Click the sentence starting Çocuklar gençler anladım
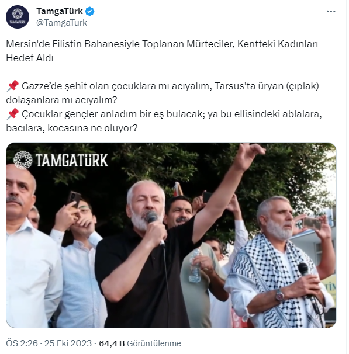Image resolution: width=349 pixels, height=354 pixels. coord(164,121)
